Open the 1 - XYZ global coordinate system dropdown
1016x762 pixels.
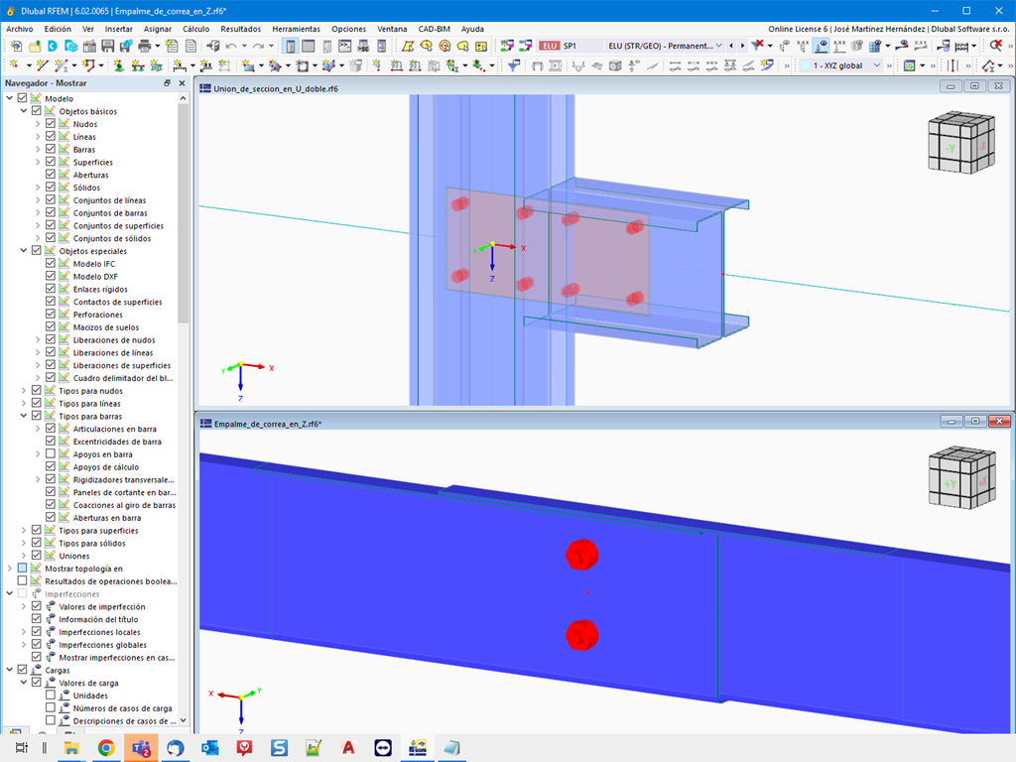pos(841,65)
